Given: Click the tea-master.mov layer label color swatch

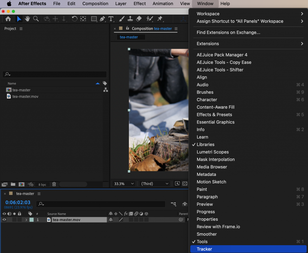Looking at the screenshot, I should pos(32,220).
